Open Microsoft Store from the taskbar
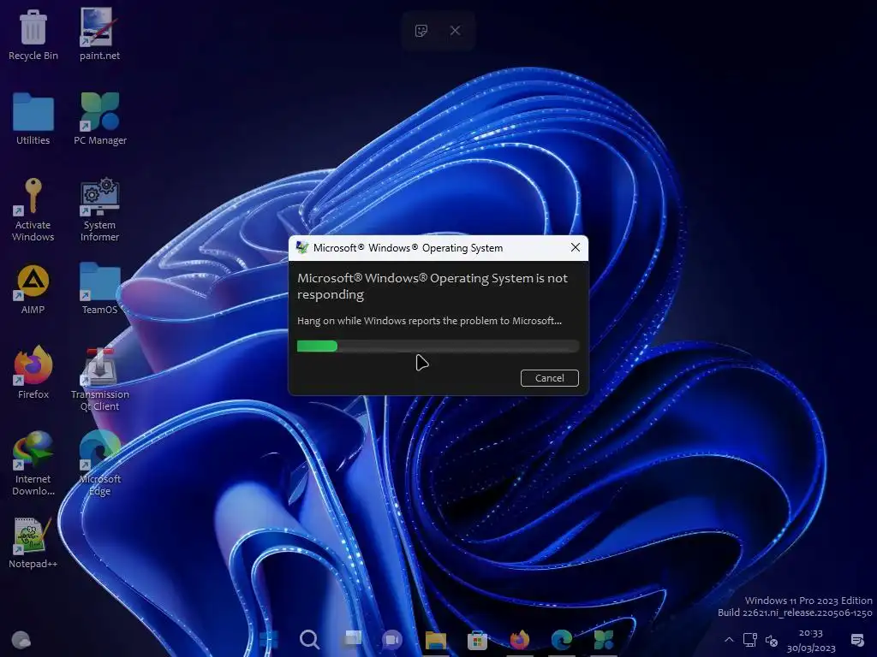This screenshot has width=877, height=657. [x=477, y=640]
